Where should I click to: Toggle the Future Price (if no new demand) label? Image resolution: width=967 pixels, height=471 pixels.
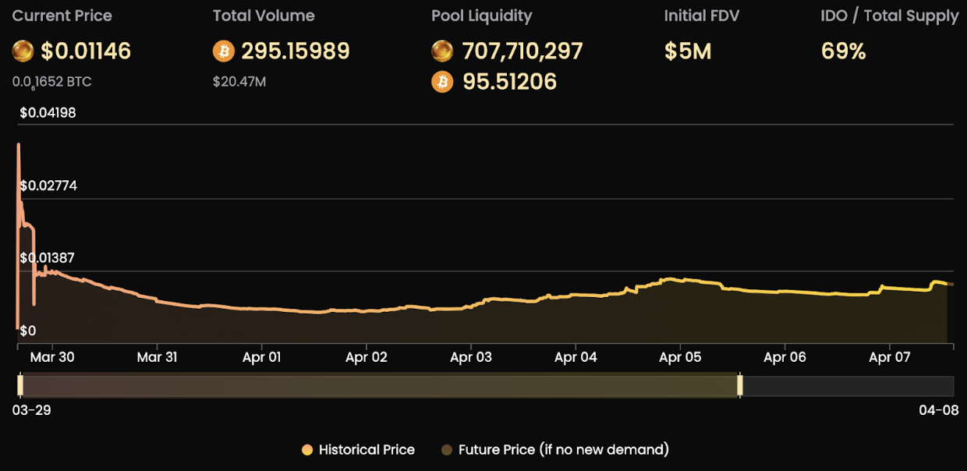[563, 450]
